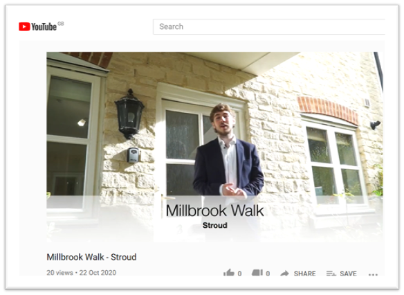Click the like count number

pos(239,274)
